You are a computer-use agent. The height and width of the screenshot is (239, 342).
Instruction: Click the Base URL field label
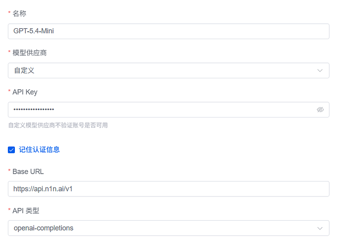click(28, 171)
